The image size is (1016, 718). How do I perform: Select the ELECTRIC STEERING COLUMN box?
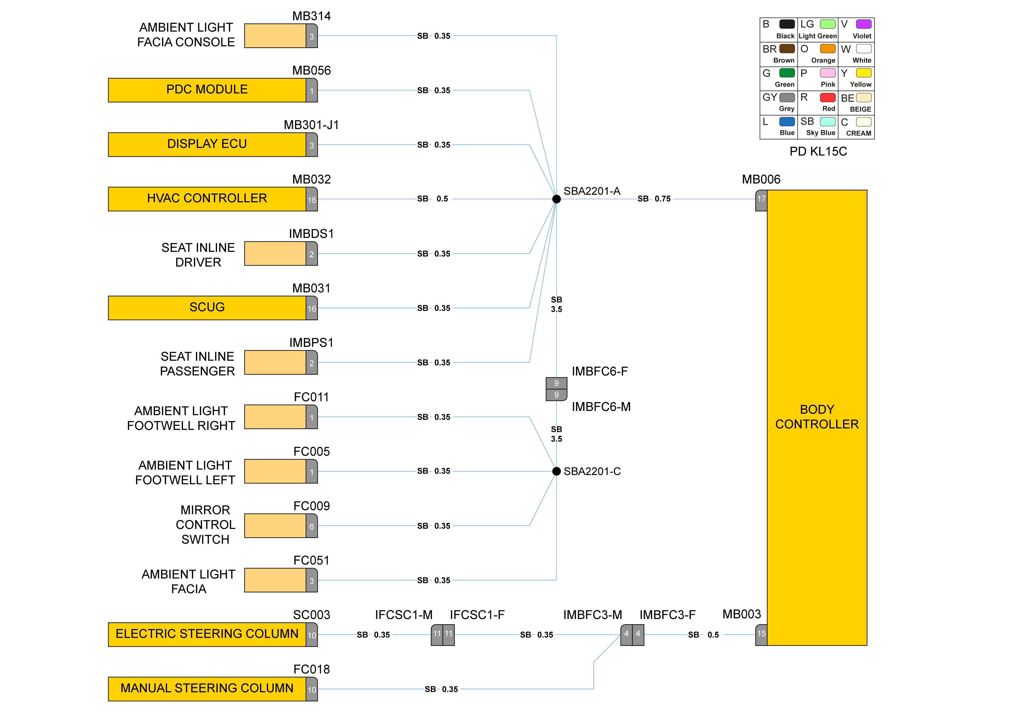[207, 634]
